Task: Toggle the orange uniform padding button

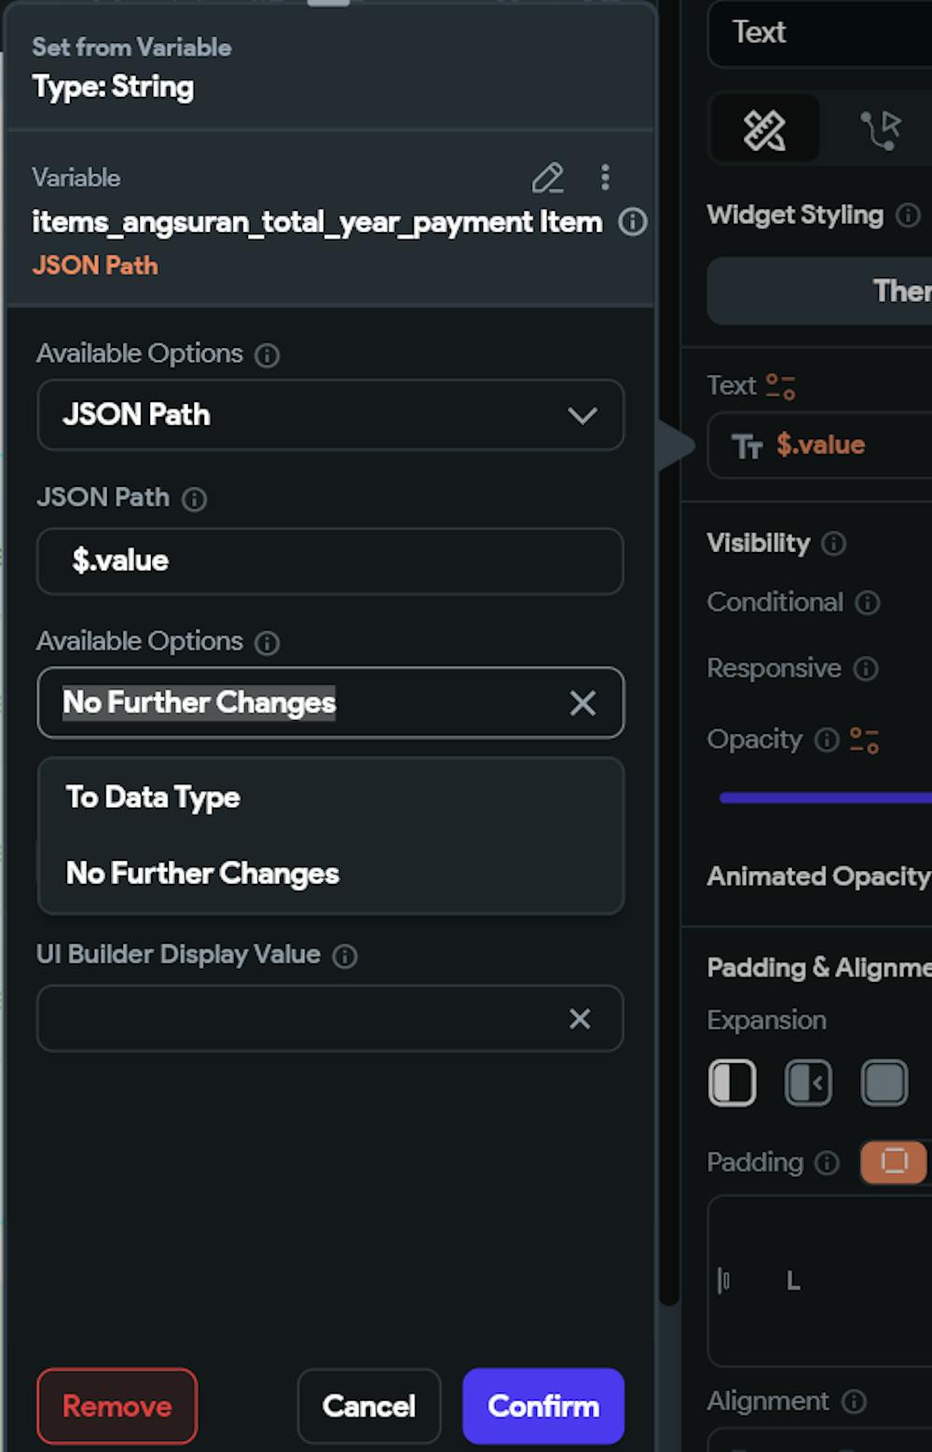Action: [x=893, y=1162]
